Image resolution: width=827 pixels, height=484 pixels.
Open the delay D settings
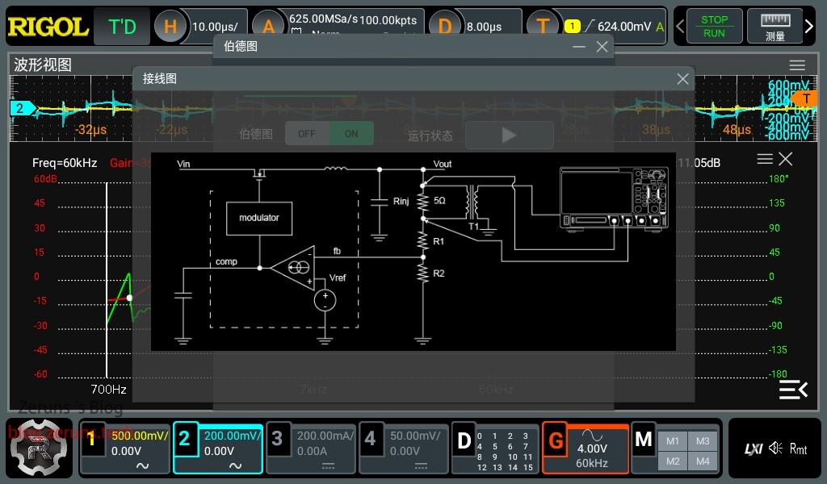tap(445, 27)
